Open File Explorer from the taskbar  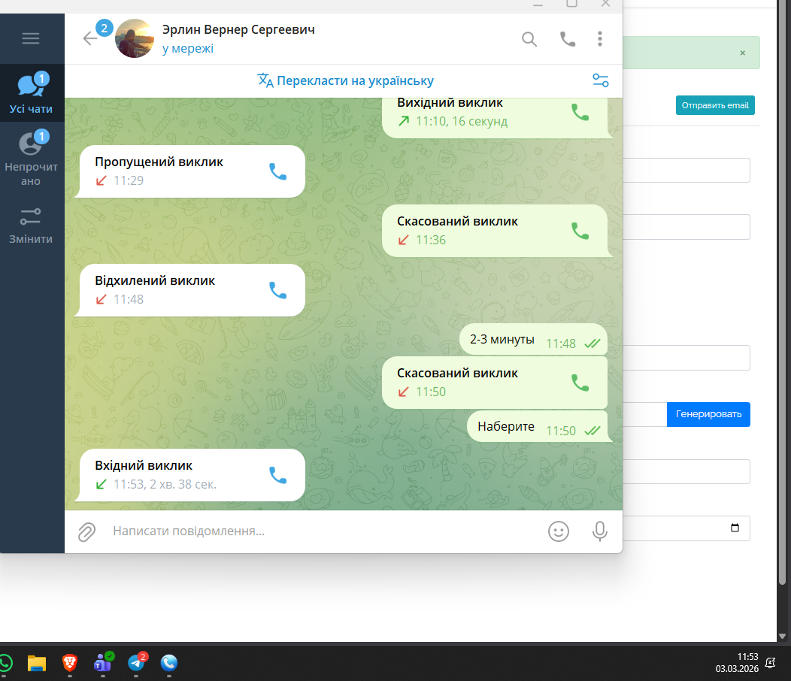tap(37, 663)
